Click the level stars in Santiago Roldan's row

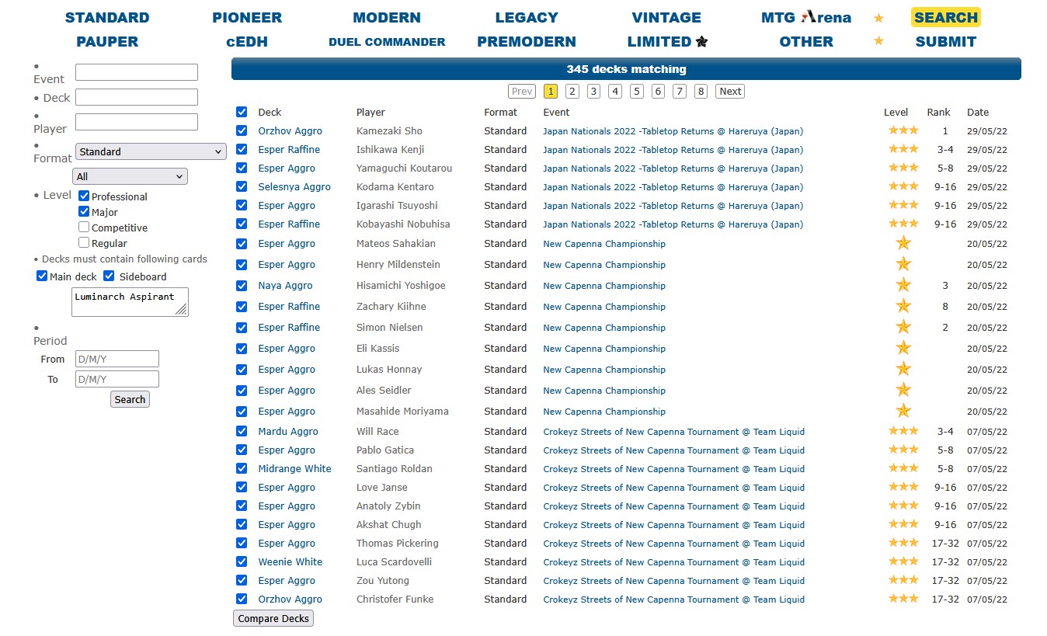point(903,468)
